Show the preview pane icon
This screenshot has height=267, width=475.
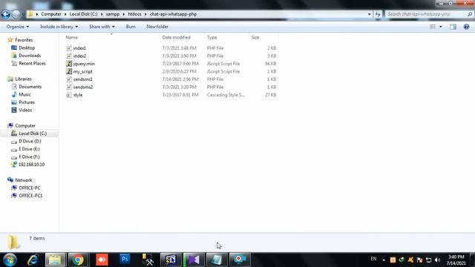pyautogui.click(x=453, y=27)
